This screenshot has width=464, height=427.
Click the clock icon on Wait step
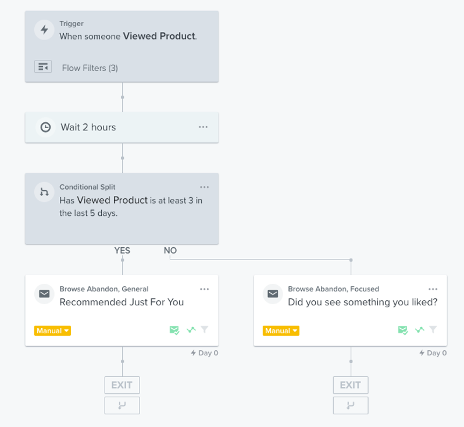pyautogui.click(x=45, y=127)
